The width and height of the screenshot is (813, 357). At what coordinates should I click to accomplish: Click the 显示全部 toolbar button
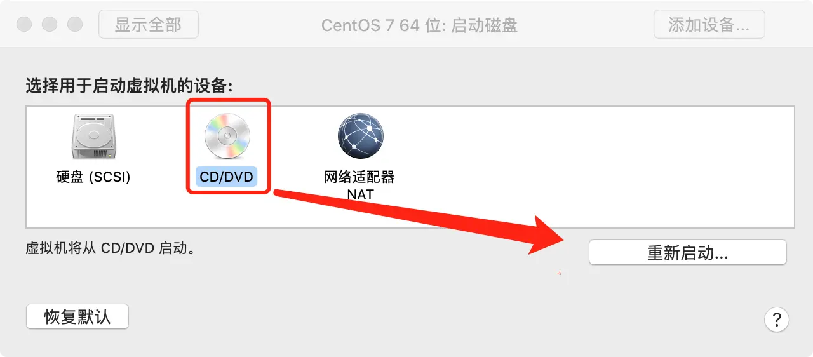point(149,25)
